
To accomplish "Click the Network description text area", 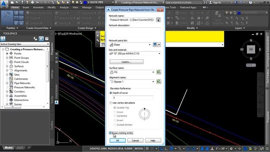I will [135, 32].
